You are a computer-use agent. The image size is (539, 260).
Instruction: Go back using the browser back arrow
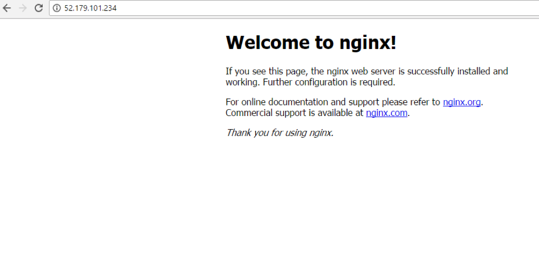coord(7,8)
